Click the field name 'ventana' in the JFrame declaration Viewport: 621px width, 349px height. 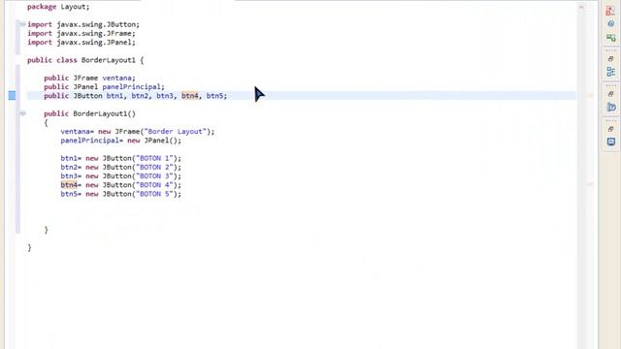click(x=116, y=78)
